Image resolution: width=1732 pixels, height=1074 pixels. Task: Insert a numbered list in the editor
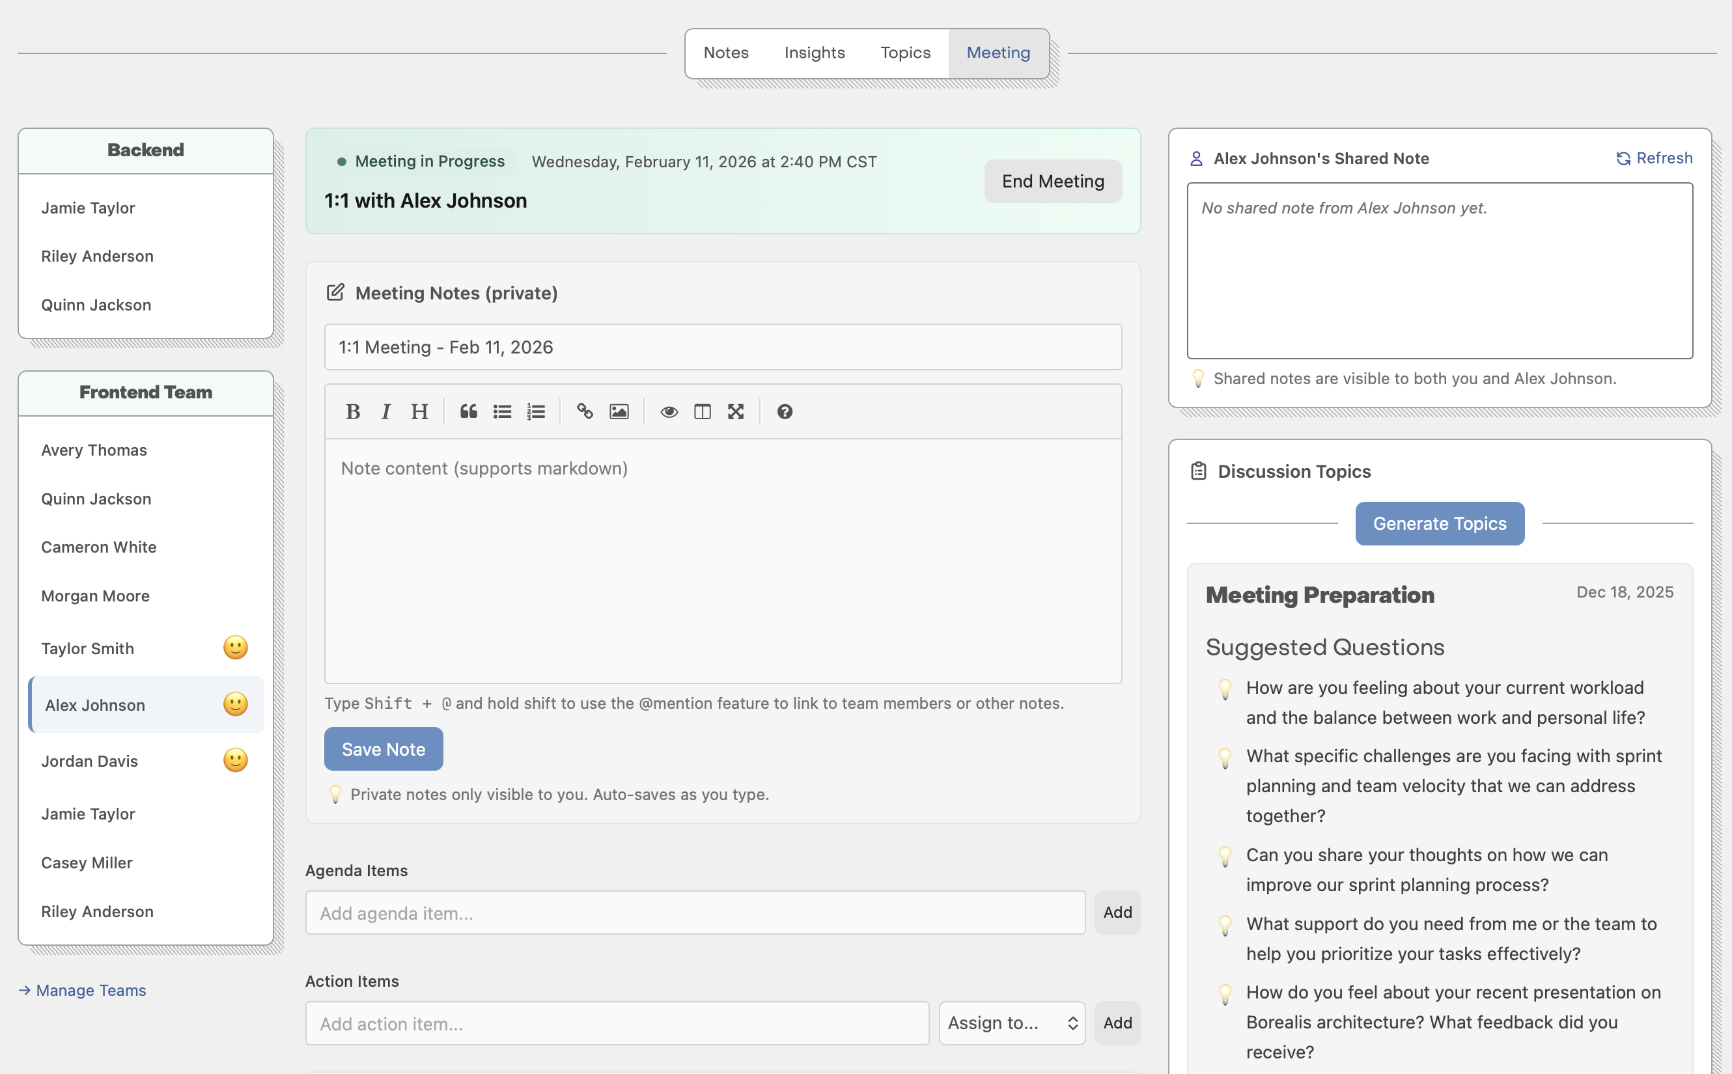pos(537,411)
